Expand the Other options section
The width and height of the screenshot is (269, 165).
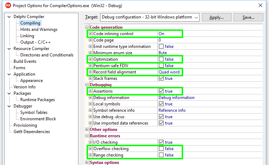(87, 130)
